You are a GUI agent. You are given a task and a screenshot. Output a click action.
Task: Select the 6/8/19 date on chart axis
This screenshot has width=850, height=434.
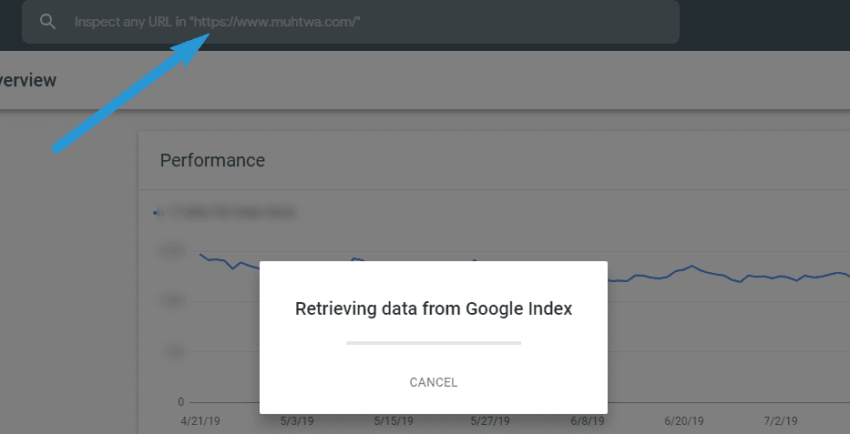(588, 420)
